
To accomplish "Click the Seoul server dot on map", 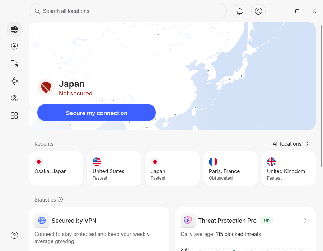I will point(208,70).
